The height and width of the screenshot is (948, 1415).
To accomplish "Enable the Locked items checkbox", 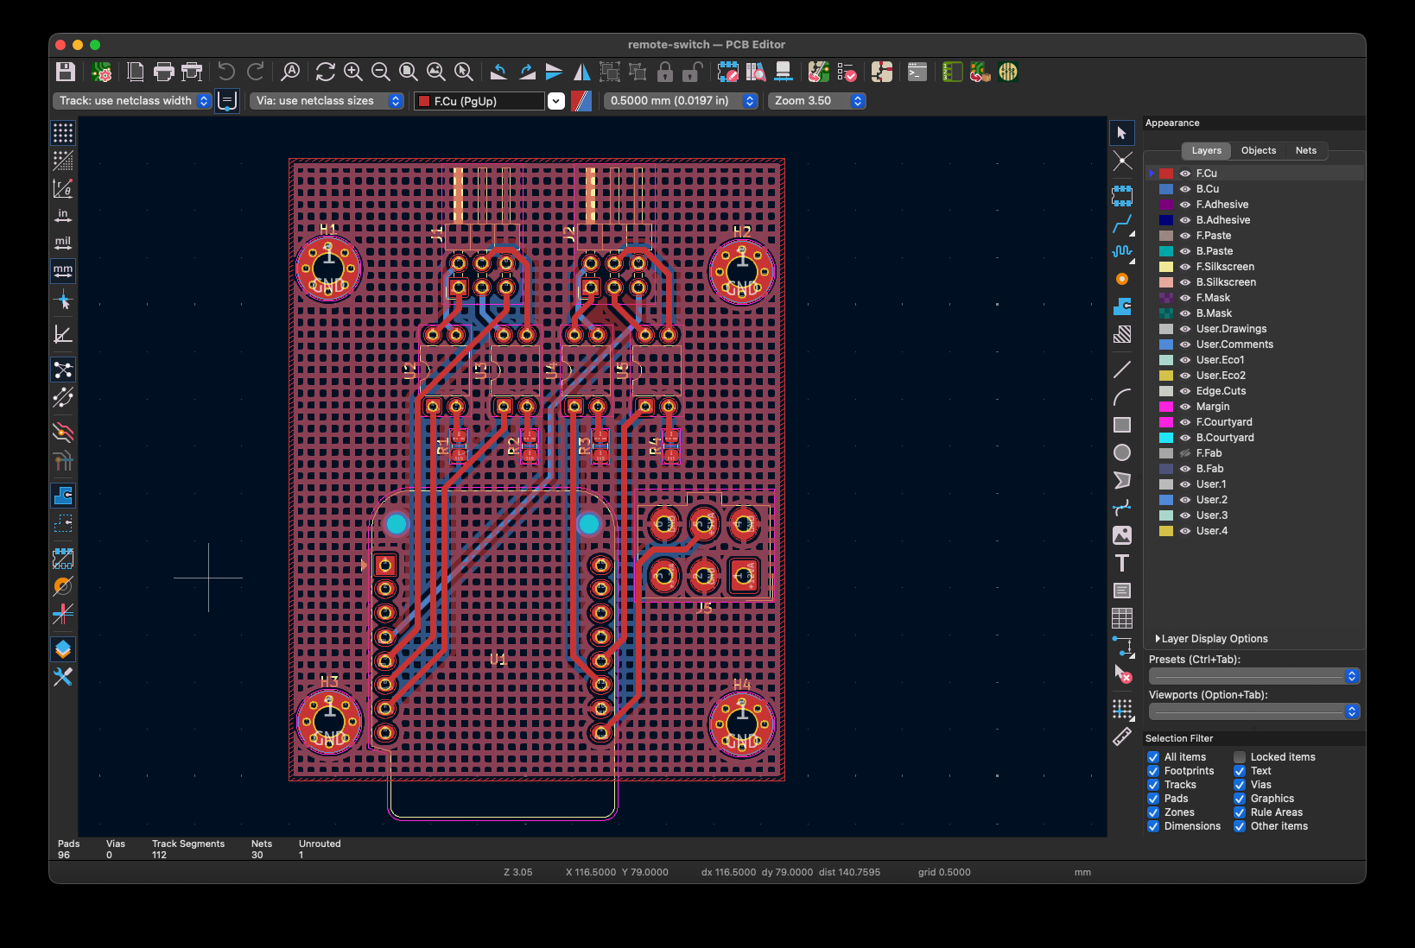I will pos(1239,757).
